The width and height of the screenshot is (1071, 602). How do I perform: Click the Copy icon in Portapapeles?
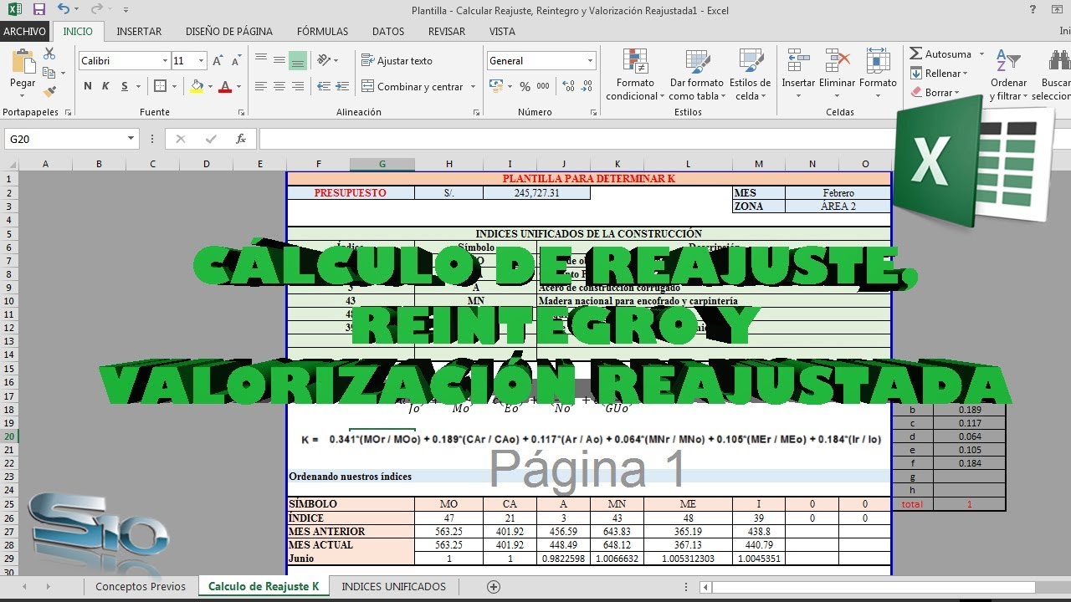pyautogui.click(x=48, y=73)
